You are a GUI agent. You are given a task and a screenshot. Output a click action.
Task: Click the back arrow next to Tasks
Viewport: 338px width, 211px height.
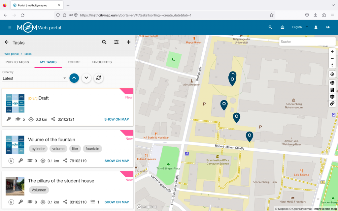pyautogui.click(x=7, y=42)
